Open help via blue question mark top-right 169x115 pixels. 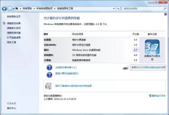(x=166, y=14)
